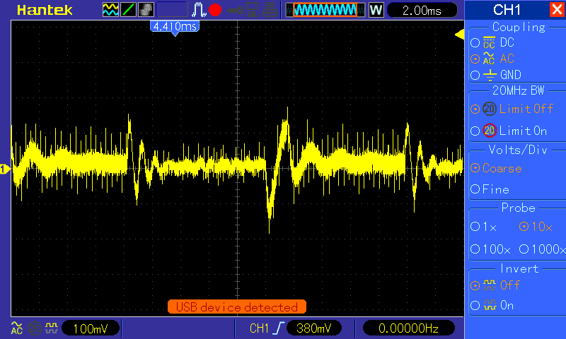
Task: Click the 0.00000Hz frequency counter readout
Action: tap(408, 328)
